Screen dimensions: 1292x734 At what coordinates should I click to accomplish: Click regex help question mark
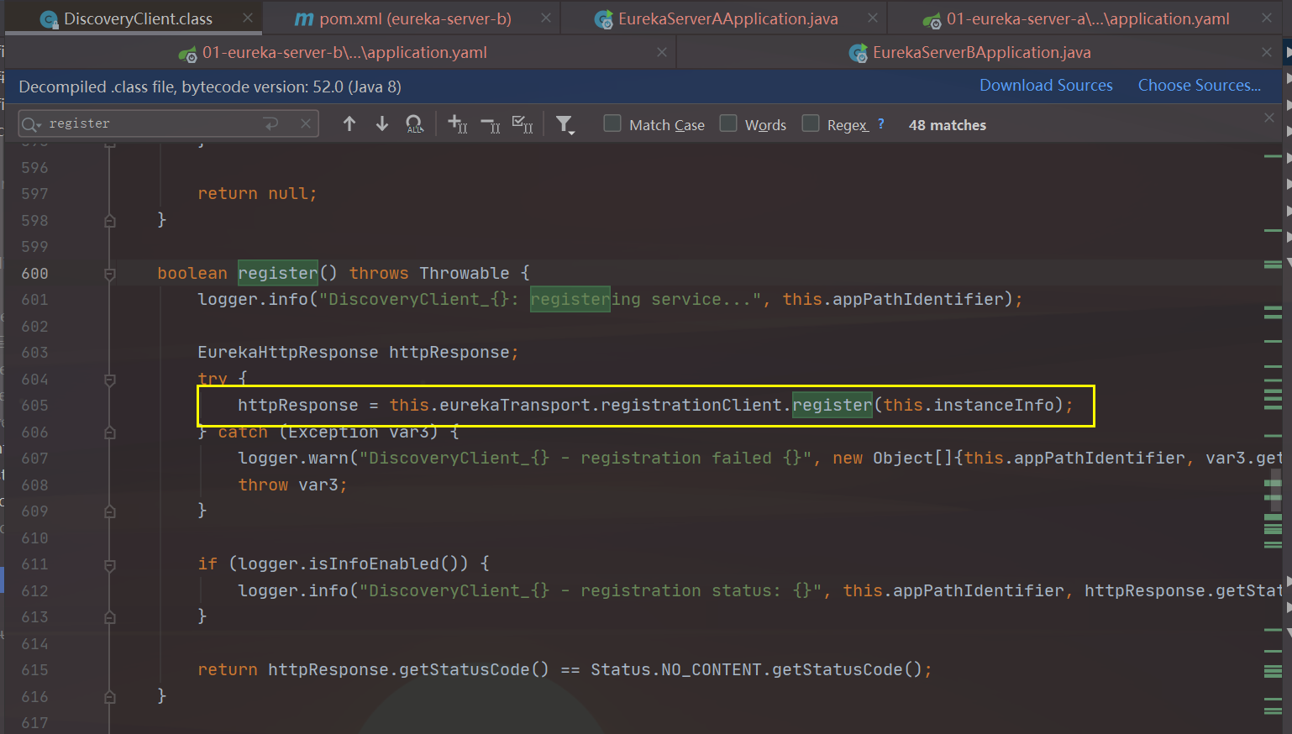[x=881, y=123]
